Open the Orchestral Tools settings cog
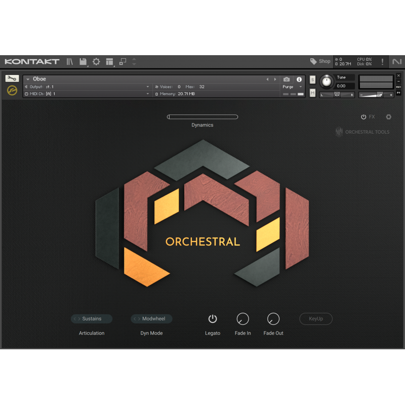 pyautogui.click(x=388, y=117)
